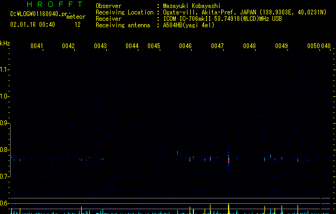Click the 0044 time marker
Screen dimensions: 336x214
click(132, 46)
